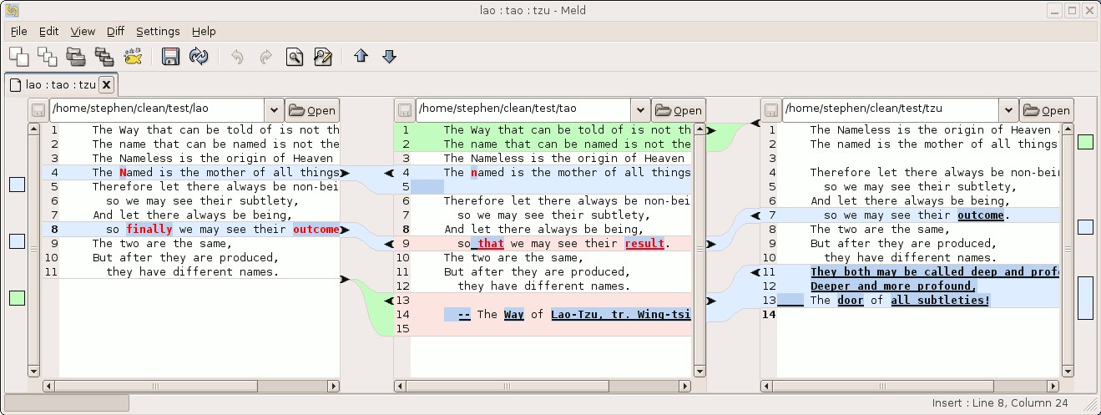Open the Edit menu

click(49, 31)
